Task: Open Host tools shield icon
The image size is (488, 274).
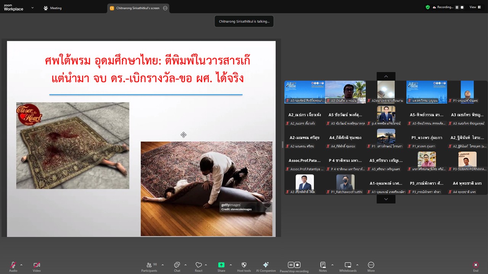Action: [244, 265]
